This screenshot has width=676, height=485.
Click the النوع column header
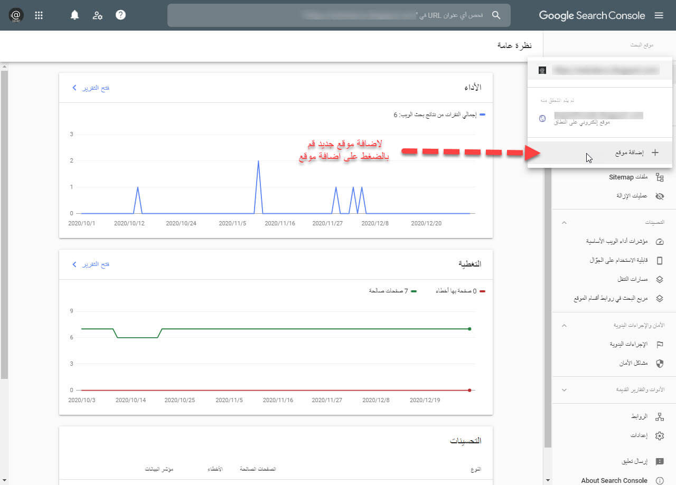(476, 469)
